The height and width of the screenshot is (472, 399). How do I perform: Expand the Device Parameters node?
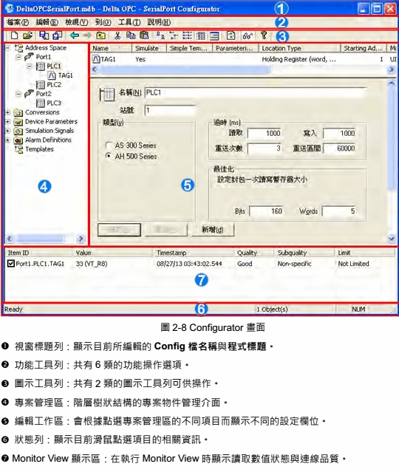(8, 122)
